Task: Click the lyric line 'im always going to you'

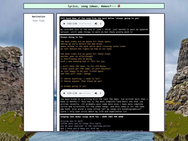Action: (x=73, y=86)
